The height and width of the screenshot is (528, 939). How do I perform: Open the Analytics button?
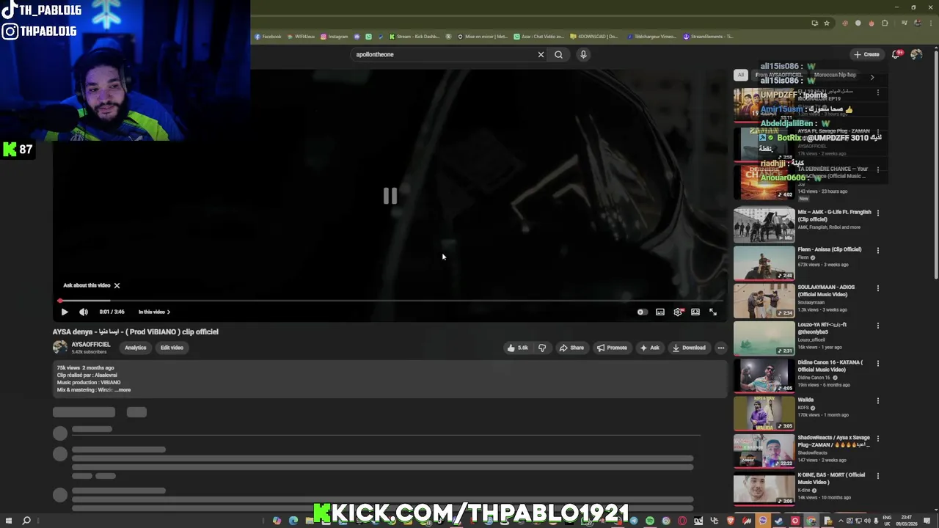click(135, 348)
